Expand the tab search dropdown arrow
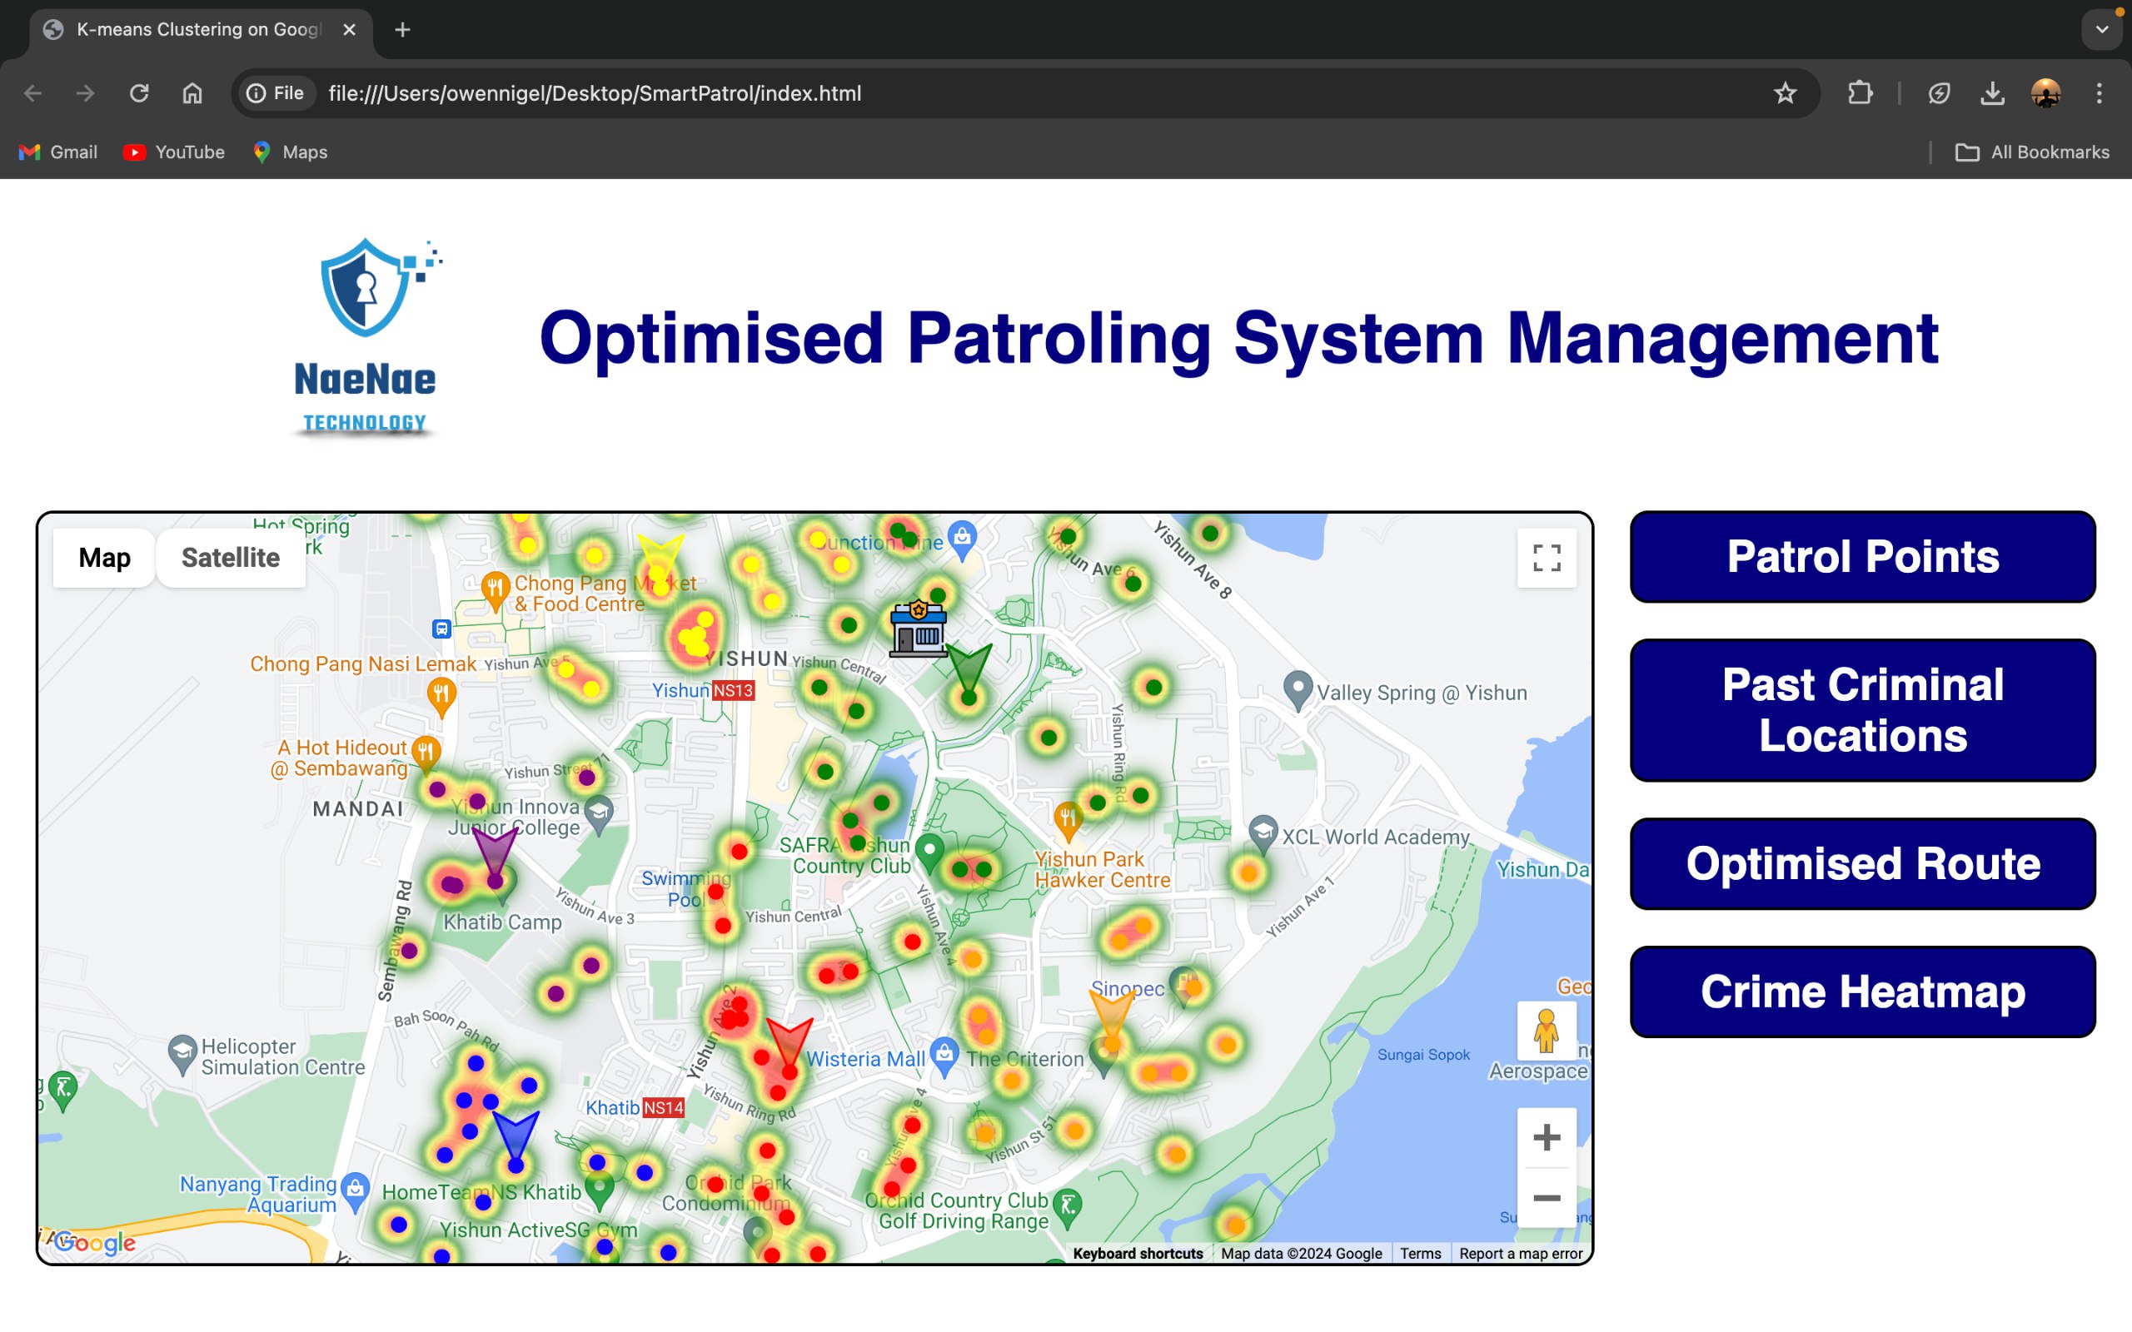 click(x=2102, y=30)
